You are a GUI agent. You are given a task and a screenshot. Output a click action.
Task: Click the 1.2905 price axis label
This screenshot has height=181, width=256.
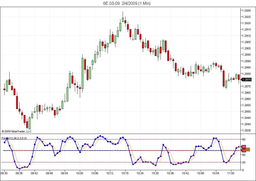(246, 42)
